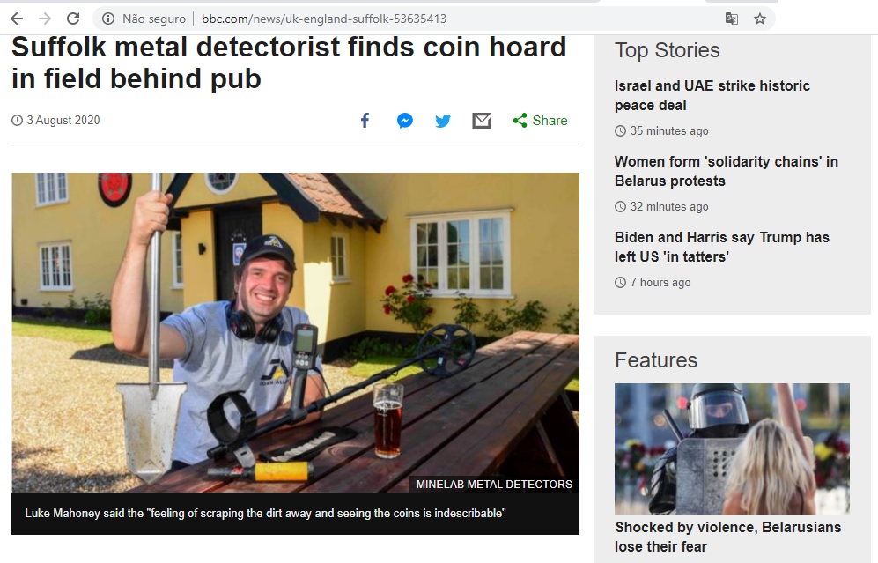The width and height of the screenshot is (878, 563).
Task: Open the green Share options
Action: tap(540, 121)
